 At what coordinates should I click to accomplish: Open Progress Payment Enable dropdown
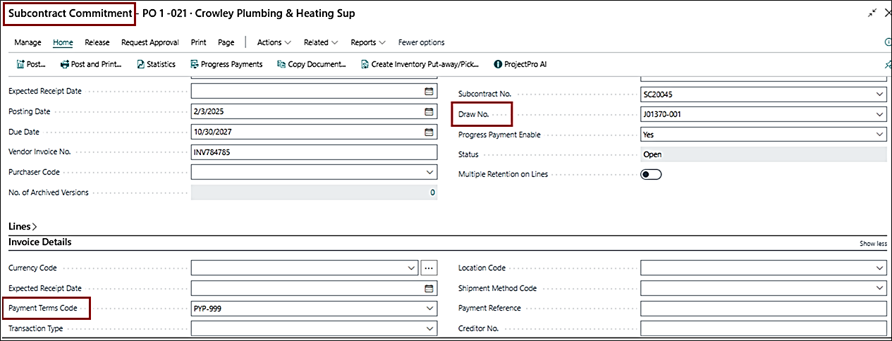click(x=879, y=135)
